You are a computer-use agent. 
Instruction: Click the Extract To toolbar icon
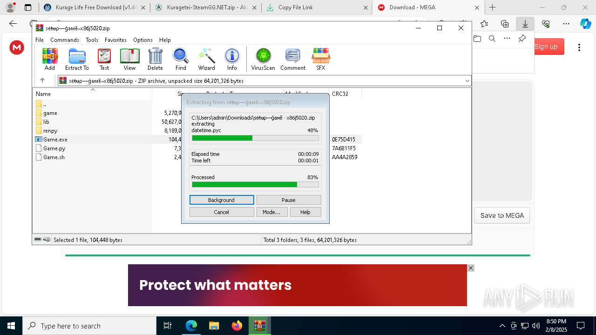pyautogui.click(x=77, y=59)
